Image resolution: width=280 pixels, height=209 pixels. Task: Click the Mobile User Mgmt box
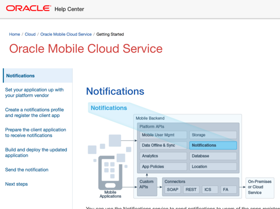(163, 135)
